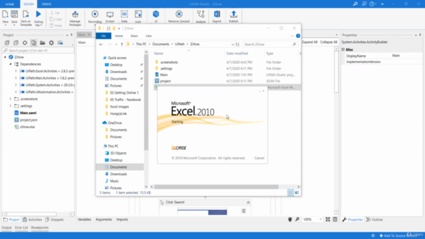This screenshot has height=239, width=425.
Task: Click the refresh icon in Project panel
Action: point(25,42)
